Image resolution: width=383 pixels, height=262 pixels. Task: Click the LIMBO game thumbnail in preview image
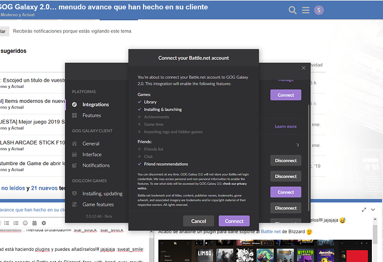[x=205, y=255]
